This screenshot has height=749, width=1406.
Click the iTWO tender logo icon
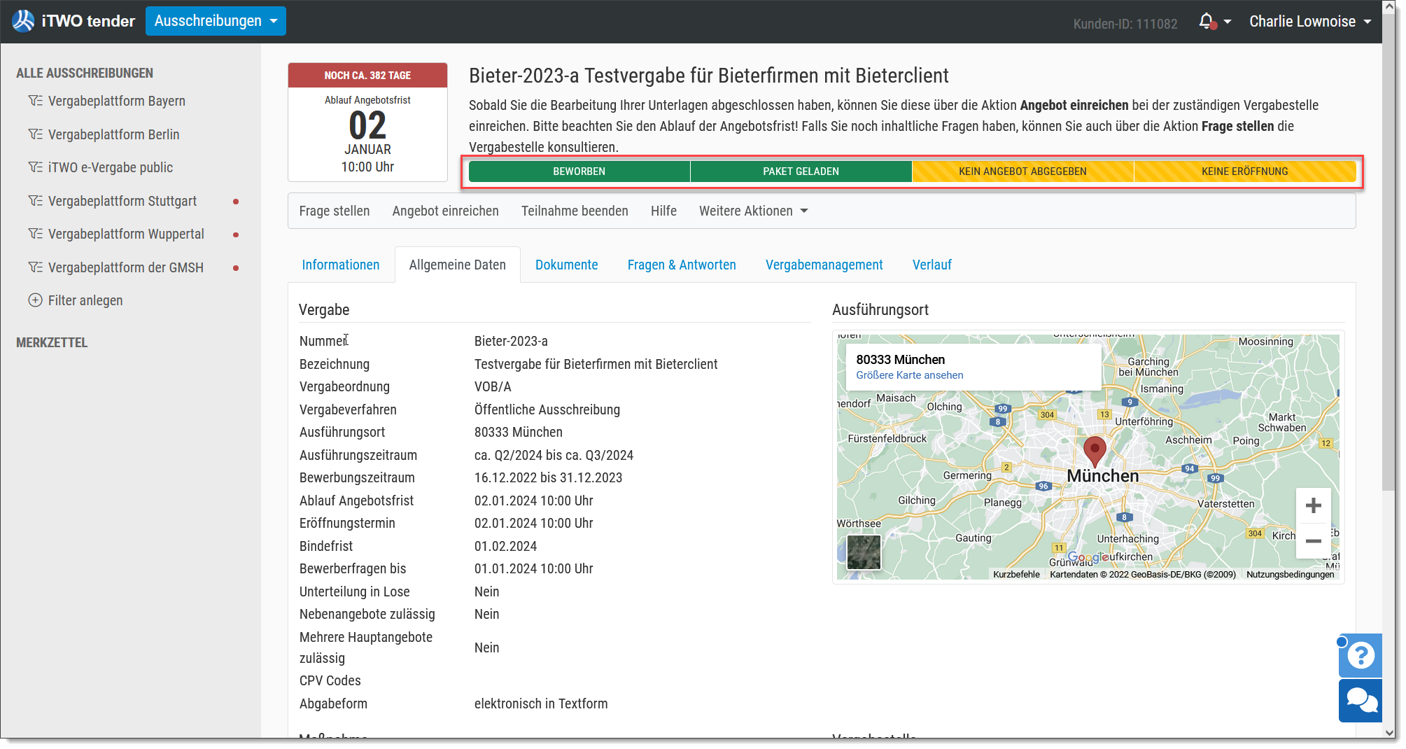[x=23, y=21]
